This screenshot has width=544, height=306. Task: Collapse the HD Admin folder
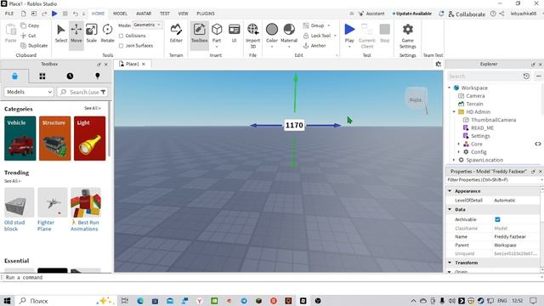pyautogui.click(x=454, y=111)
